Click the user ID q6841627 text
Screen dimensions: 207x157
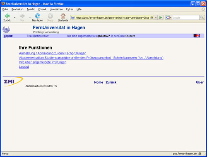[103, 36]
